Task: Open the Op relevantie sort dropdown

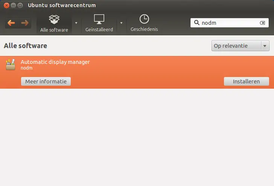Action: (x=240, y=46)
